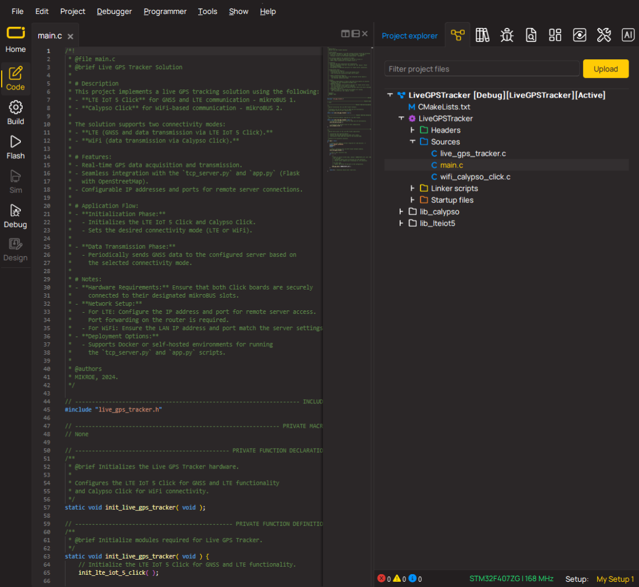Viewport: 639px width, 587px height.
Task: Select the project tree panel icon
Action: 458,35
